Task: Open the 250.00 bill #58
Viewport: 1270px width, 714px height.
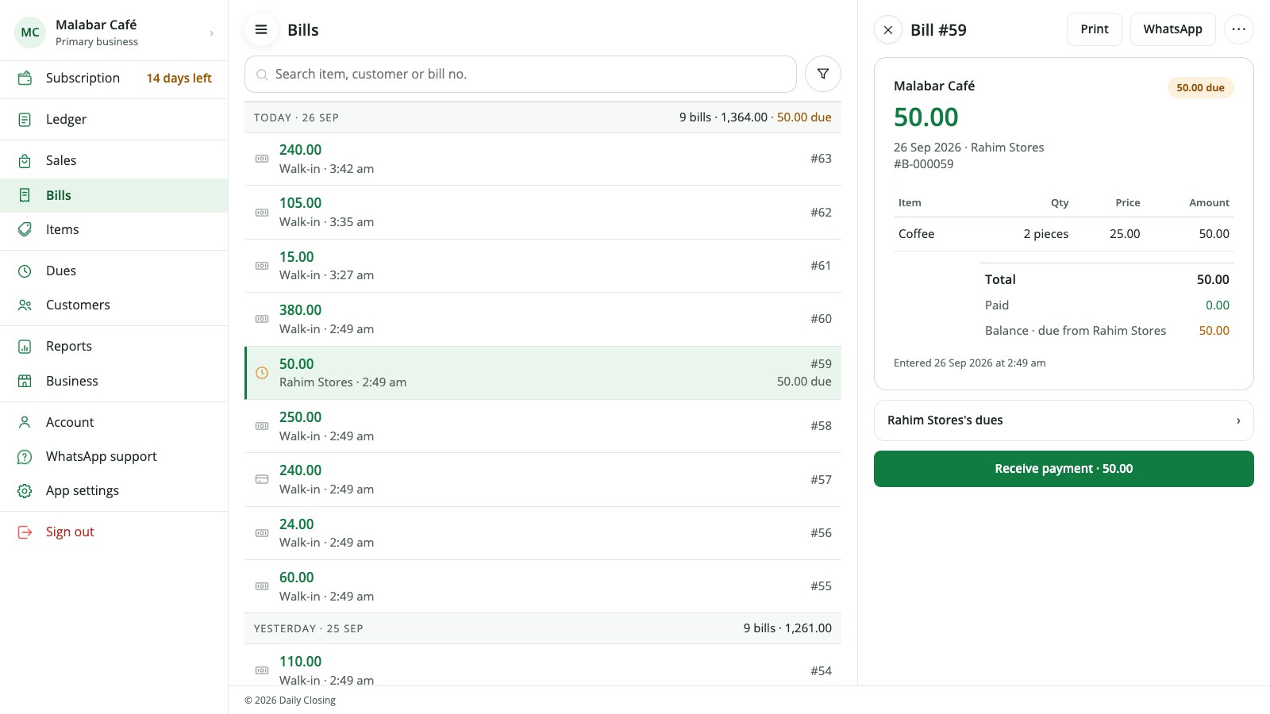Action: [x=543, y=426]
